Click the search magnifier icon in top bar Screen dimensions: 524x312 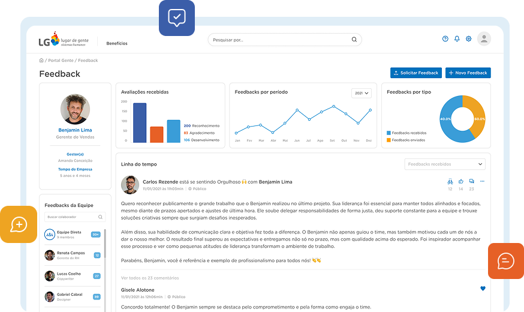354,40
